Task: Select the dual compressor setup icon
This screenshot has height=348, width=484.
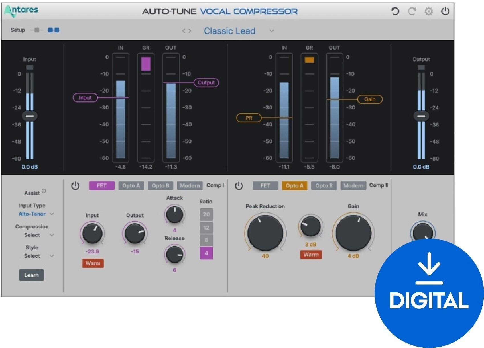Action: pos(54,30)
